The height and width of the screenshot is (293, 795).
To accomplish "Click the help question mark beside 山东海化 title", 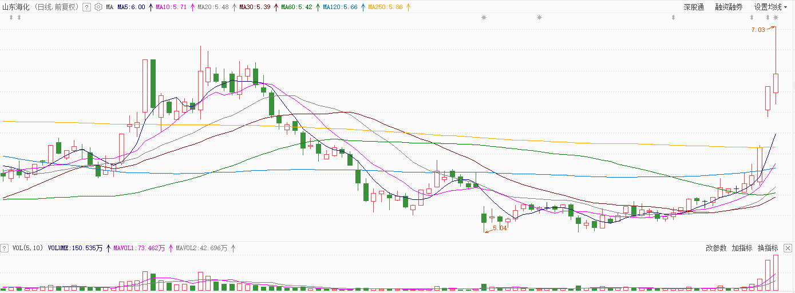I will [x=86, y=7].
